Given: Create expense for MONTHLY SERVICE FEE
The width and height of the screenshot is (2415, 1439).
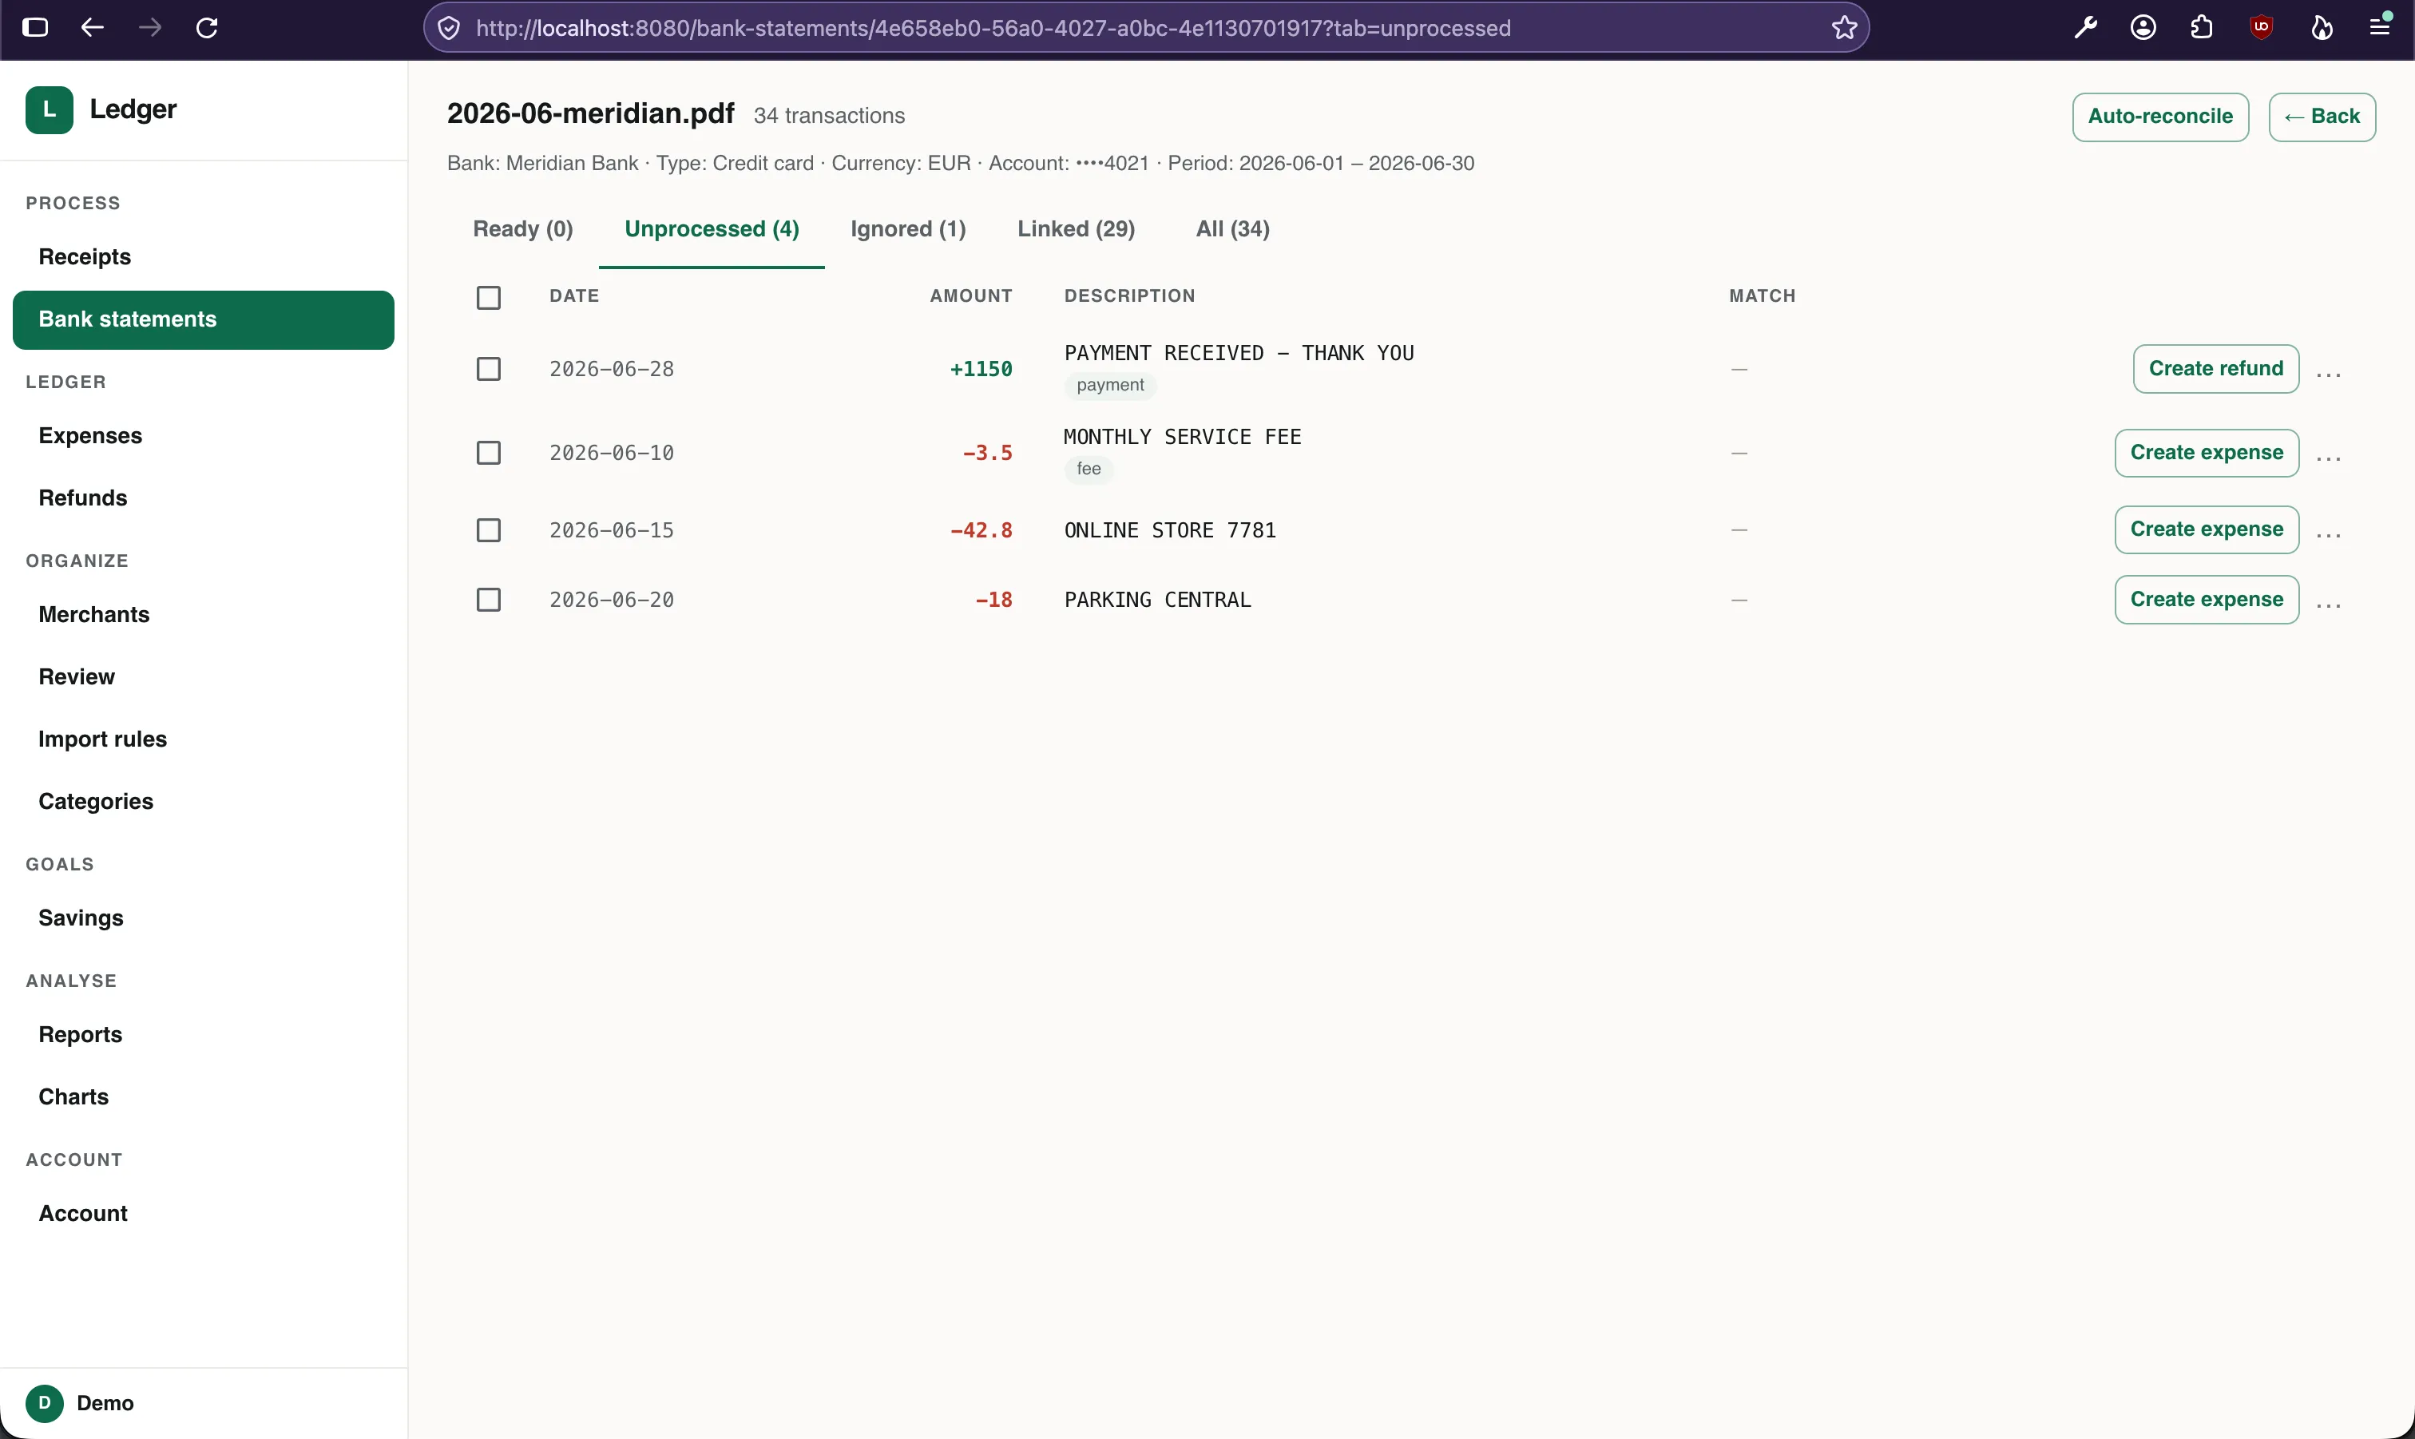Looking at the screenshot, I should tap(2207, 453).
